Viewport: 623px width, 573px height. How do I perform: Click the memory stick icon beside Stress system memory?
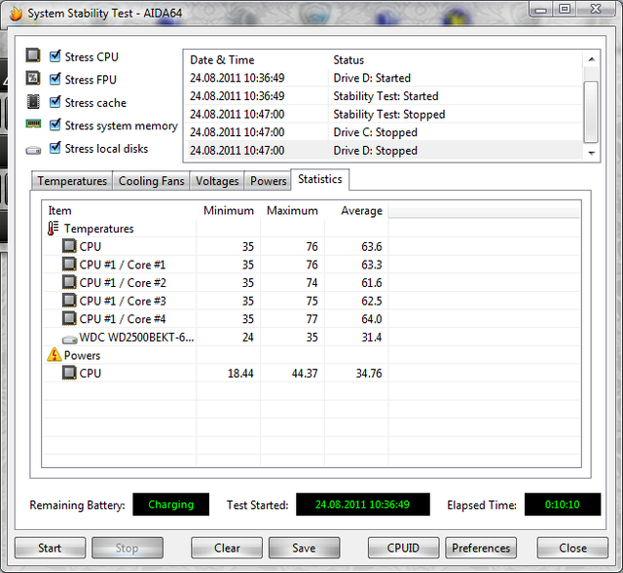(x=33, y=125)
